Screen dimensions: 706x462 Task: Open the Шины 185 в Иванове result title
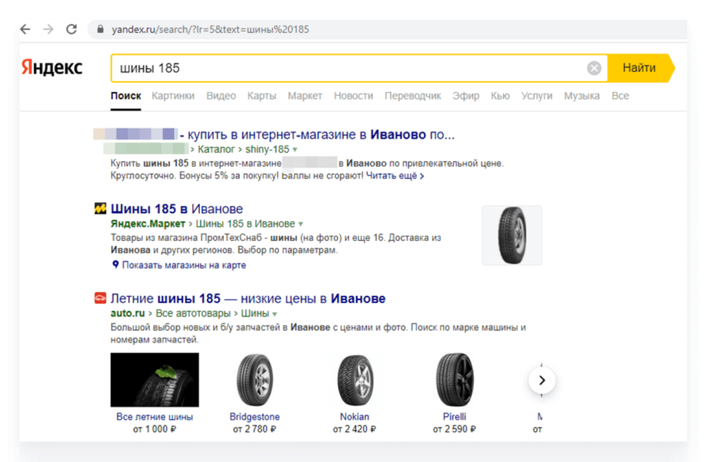point(177,209)
